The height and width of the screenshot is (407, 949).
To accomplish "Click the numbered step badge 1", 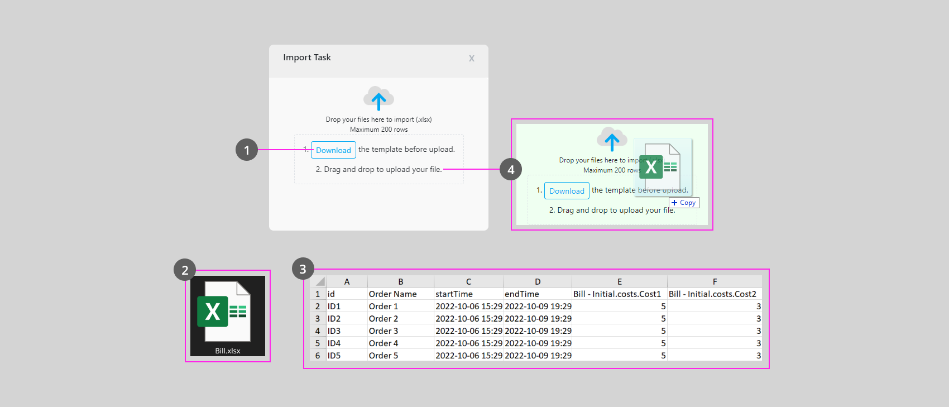I will [246, 150].
